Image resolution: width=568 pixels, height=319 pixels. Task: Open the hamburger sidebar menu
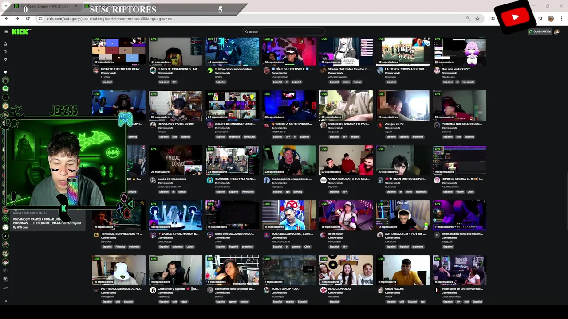coord(6,32)
